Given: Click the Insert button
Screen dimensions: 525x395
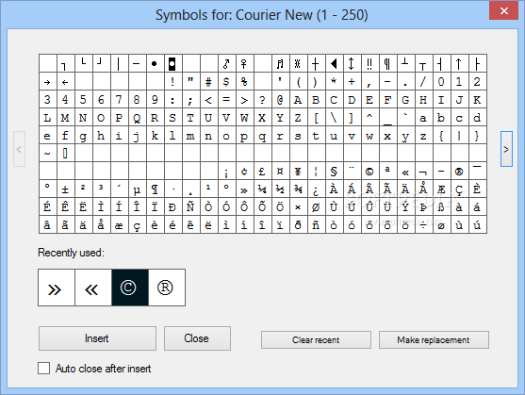Looking at the screenshot, I should (x=97, y=338).
